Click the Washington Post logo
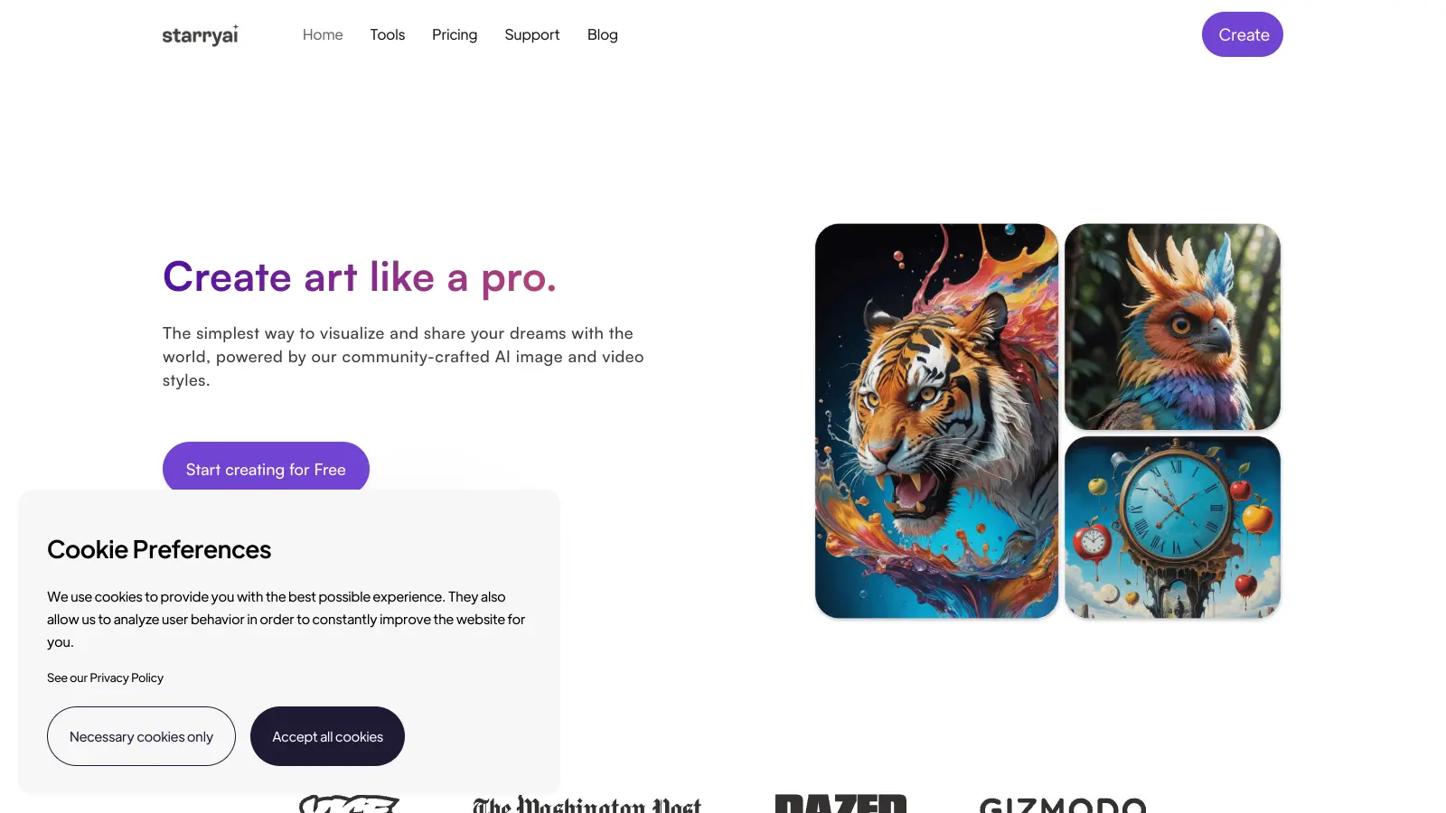 (x=587, y=803)
